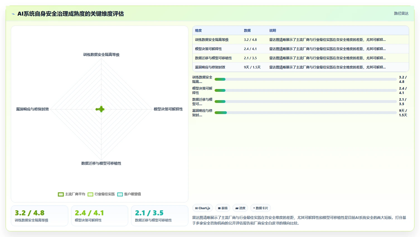
Task: Toggle the 行业最佳实践 legend swatch
Action: pos(90,194)
